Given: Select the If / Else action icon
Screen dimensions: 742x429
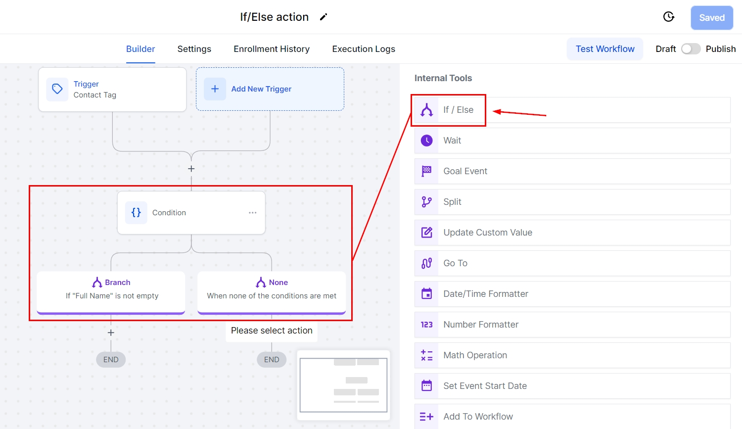Looking at the screenshot, I should [426, 110].
